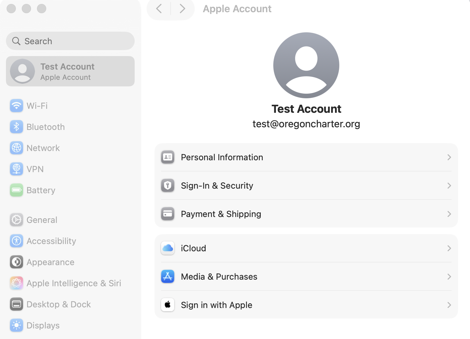Go forward with the right arrow button

click(x=183, y=9)
